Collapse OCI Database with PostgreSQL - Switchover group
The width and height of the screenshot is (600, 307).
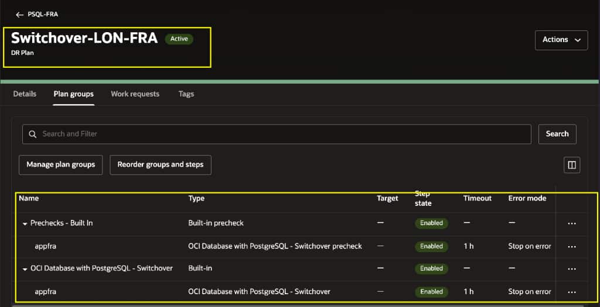coord(25,269)
